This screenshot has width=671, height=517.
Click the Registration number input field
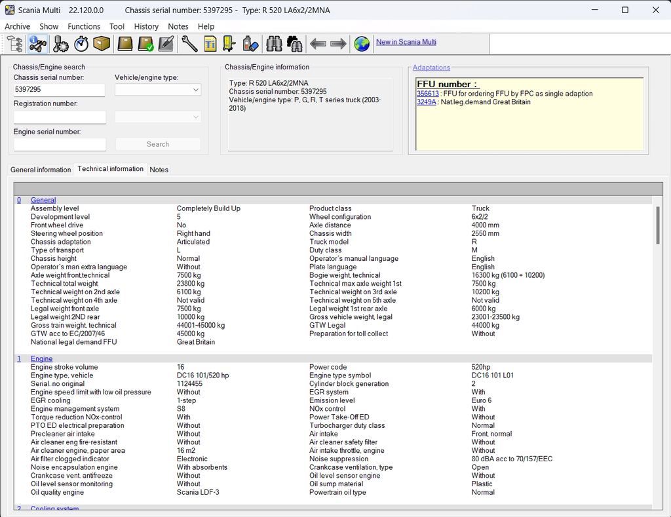coord(60,117)
